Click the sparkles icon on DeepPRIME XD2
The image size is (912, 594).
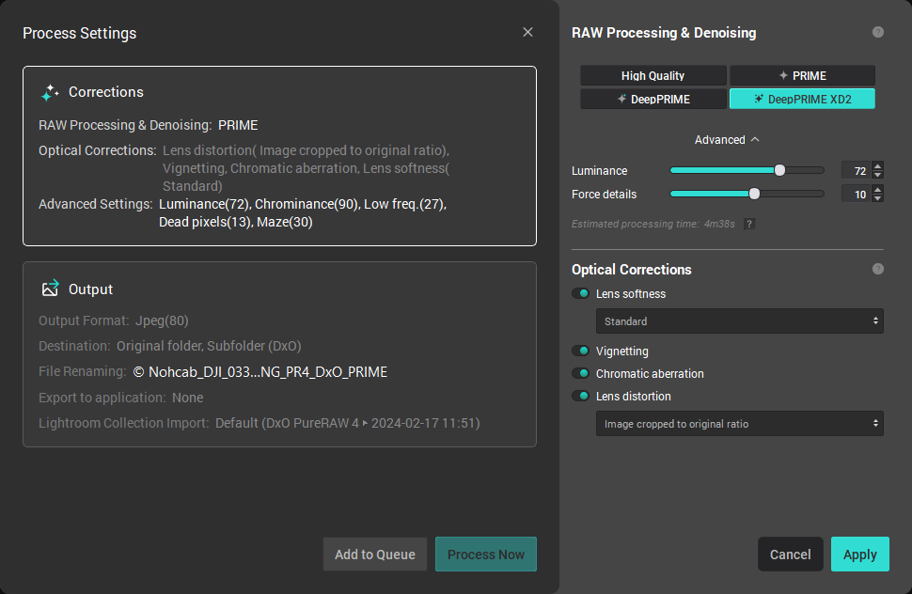pyautogui.click(x=758, y=98)
